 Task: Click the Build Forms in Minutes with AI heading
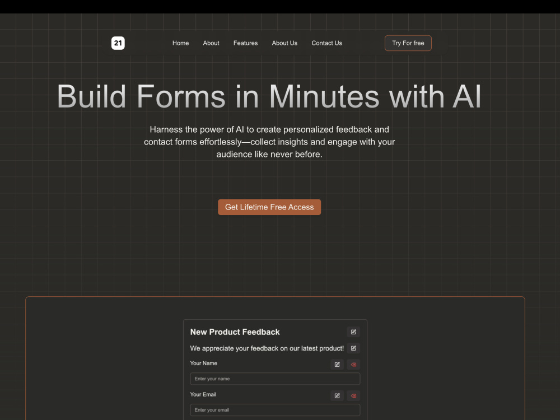(269, 96)
